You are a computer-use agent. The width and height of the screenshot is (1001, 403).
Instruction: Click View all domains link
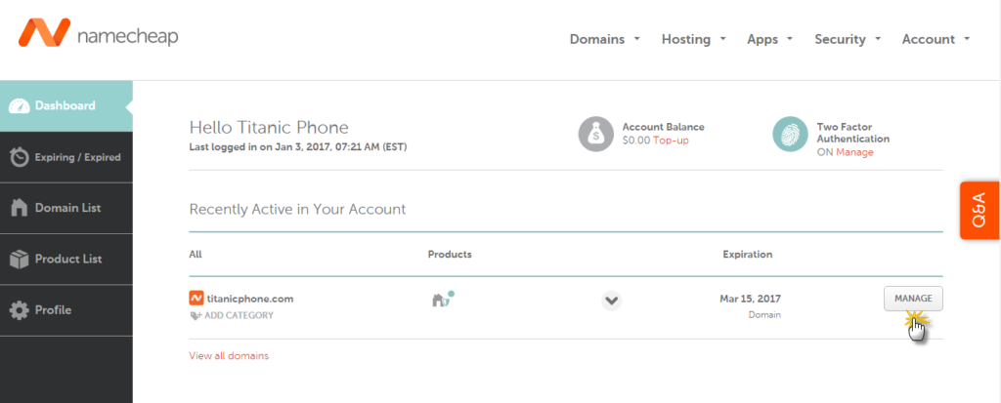229,356
